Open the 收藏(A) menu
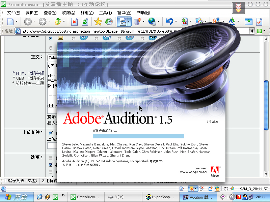The height and width of the screenshot is (202, 270). coord(69,13)
